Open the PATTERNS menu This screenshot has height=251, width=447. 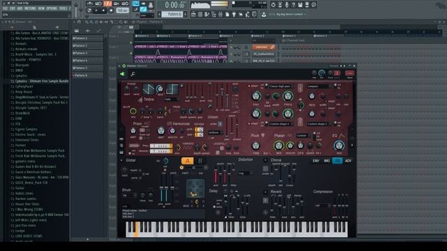[30, 8]
